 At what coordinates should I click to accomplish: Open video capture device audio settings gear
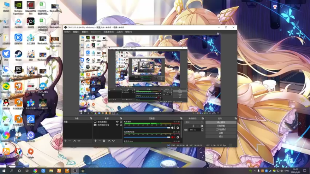coord(178,137)
